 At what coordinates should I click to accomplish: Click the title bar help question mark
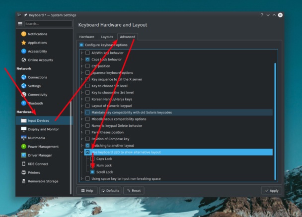click(x=262, y=15)
